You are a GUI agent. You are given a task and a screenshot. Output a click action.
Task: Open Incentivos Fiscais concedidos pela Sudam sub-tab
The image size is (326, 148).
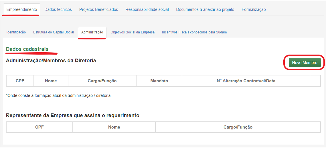(x=194, y=32)
